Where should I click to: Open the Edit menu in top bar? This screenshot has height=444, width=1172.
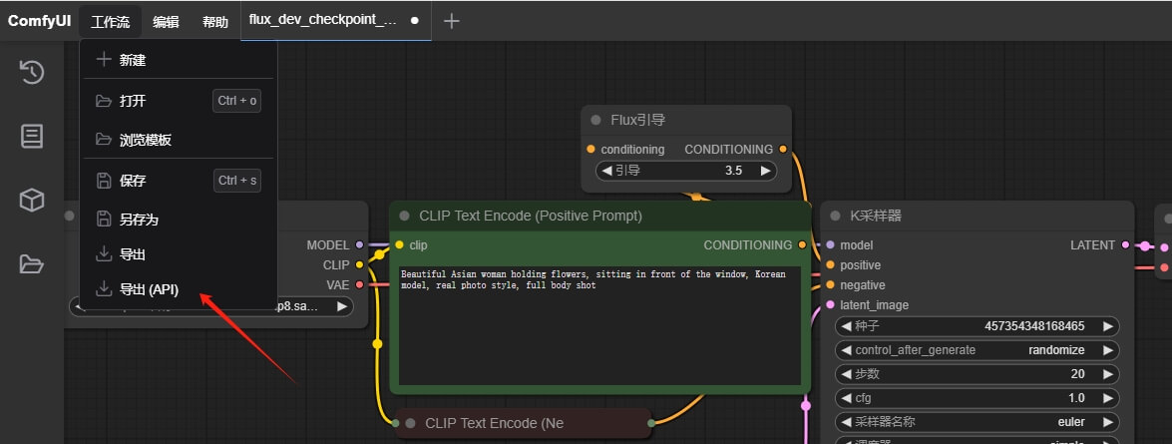click(x=166, y=22)
